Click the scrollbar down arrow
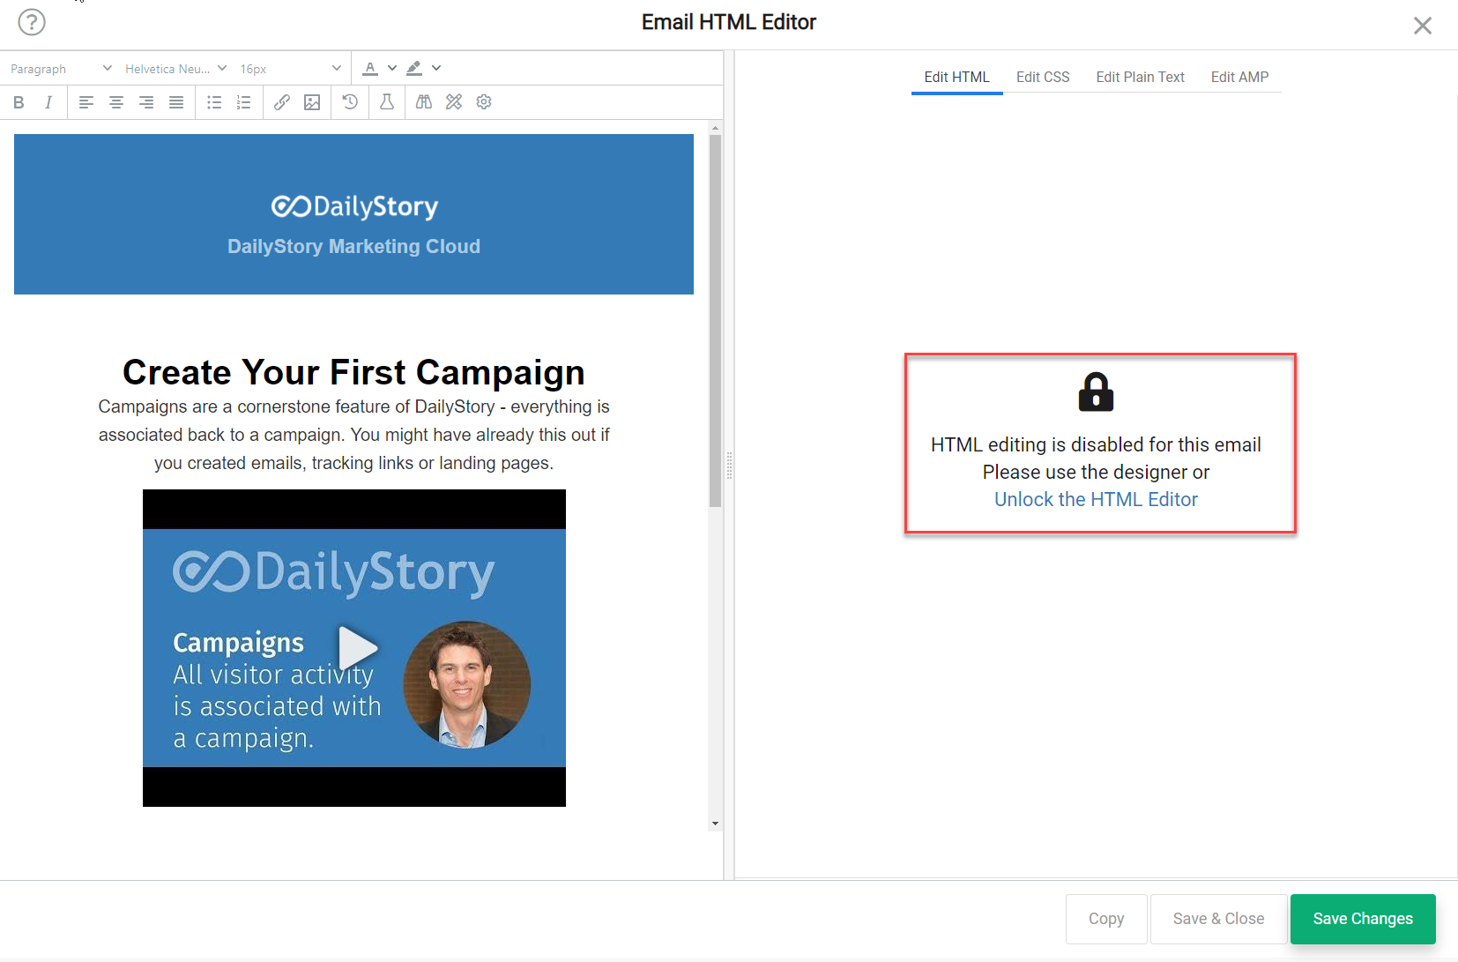Image resolution: width=1458 pixels, height=962 pixels. click(715, 824)
